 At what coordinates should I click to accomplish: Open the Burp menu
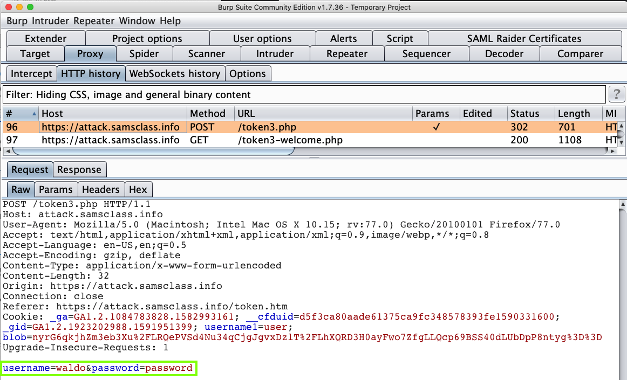17,21
